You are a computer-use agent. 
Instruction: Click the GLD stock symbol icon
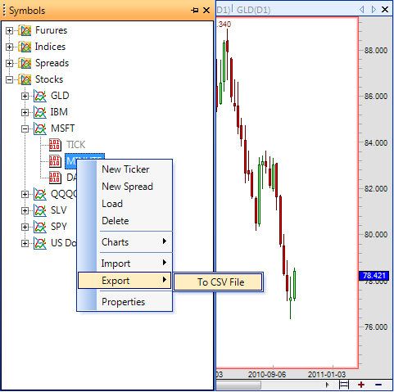click(x=40, y=96)
